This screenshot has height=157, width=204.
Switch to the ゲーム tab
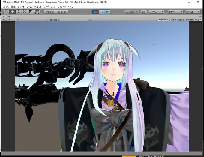tap(7, 17)
